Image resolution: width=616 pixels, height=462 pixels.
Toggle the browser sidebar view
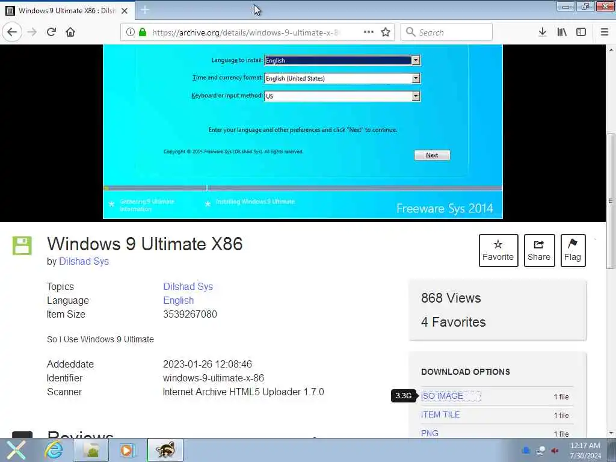581,32
